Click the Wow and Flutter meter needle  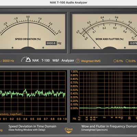click(92, 39)
